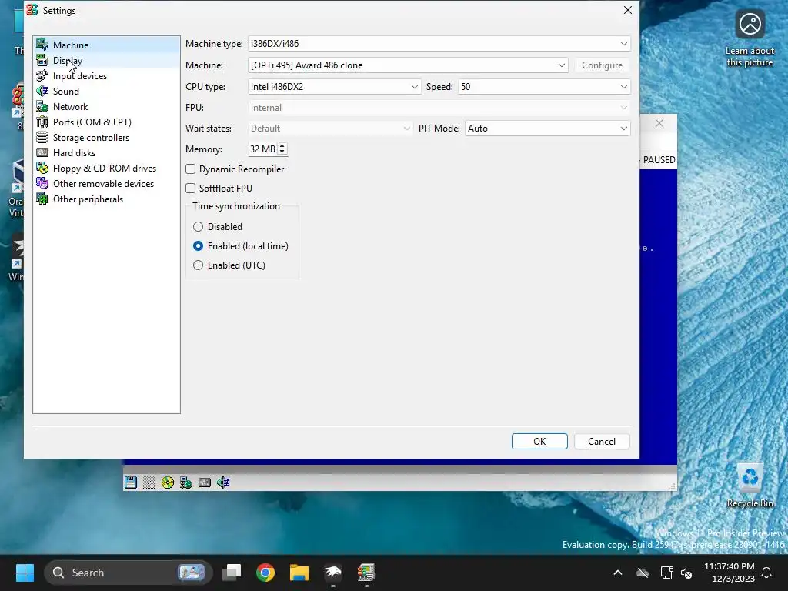Click the Hard disks label

[x=75, y=153]
